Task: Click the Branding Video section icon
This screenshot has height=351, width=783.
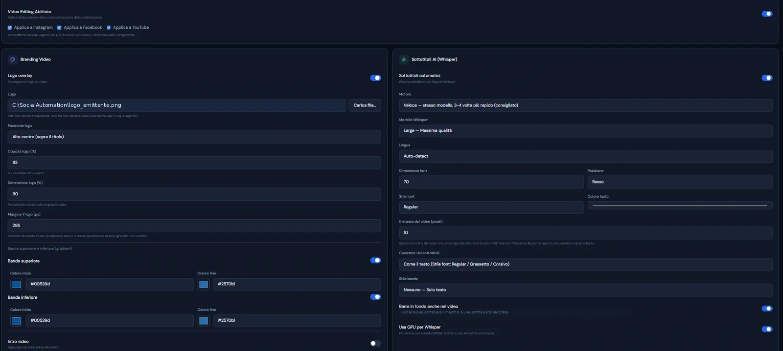Action: coord(13,60)
